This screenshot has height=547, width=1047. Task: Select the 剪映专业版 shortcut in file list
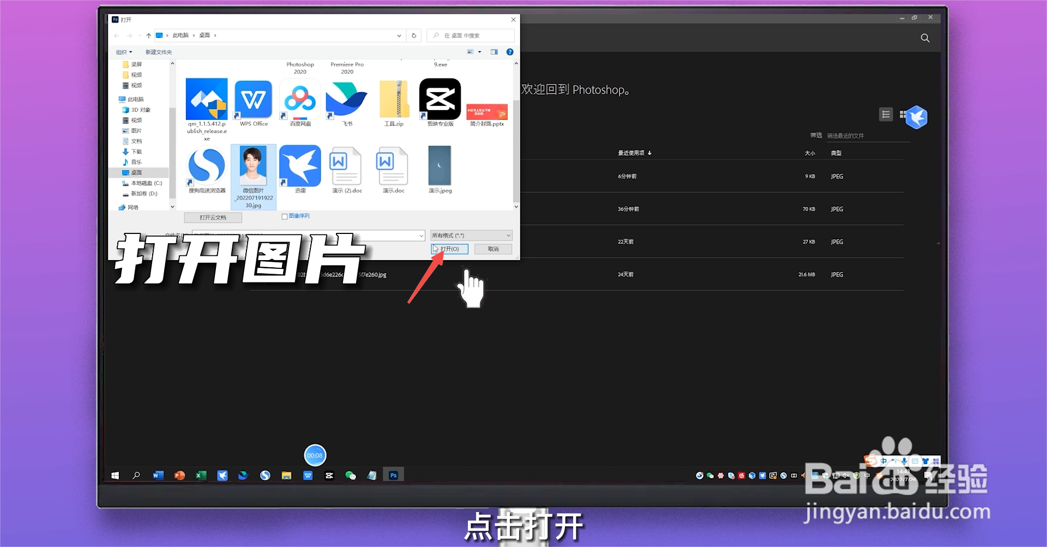click(x=440, y=104)
